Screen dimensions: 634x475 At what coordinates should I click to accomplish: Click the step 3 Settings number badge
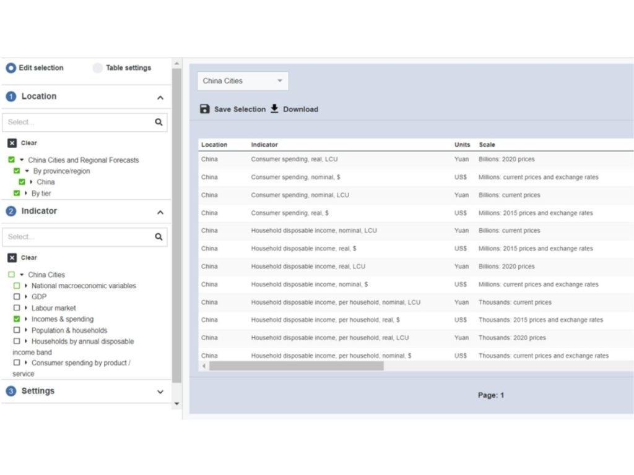(x=11, y=392)
